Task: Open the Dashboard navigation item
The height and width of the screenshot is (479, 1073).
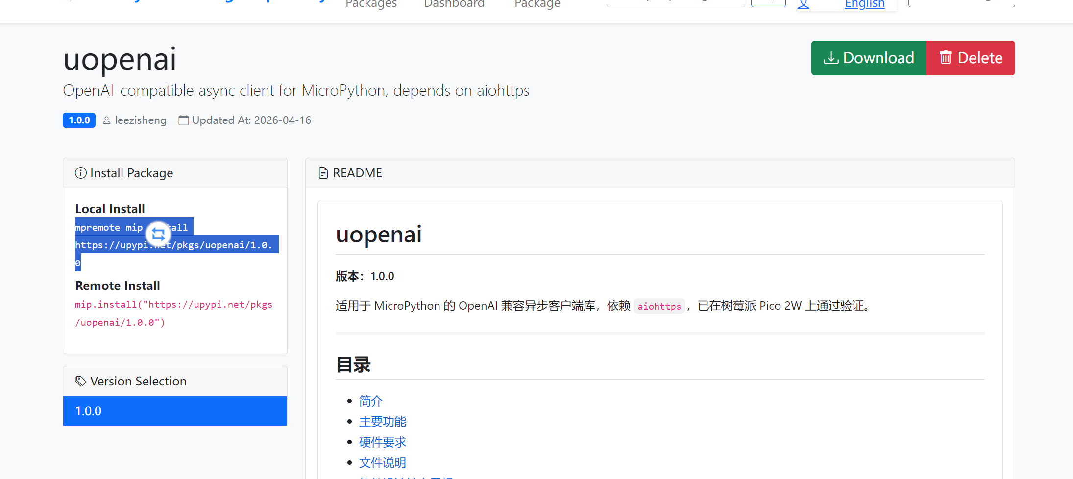Action: pos(454,4)
